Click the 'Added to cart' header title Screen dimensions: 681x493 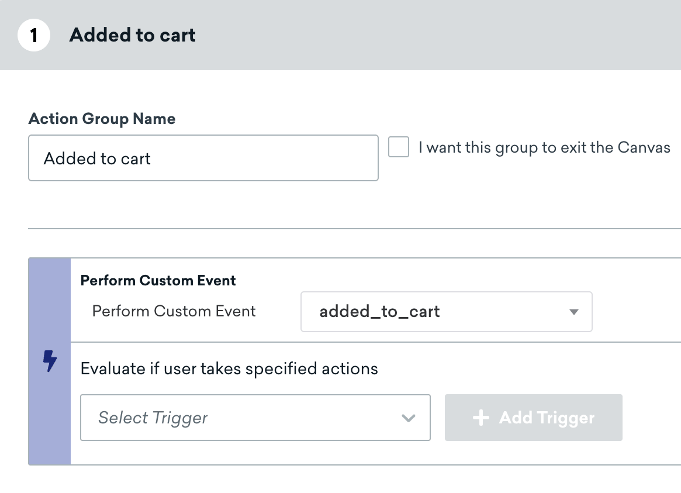pyautogui.click(x=133, y=35)
